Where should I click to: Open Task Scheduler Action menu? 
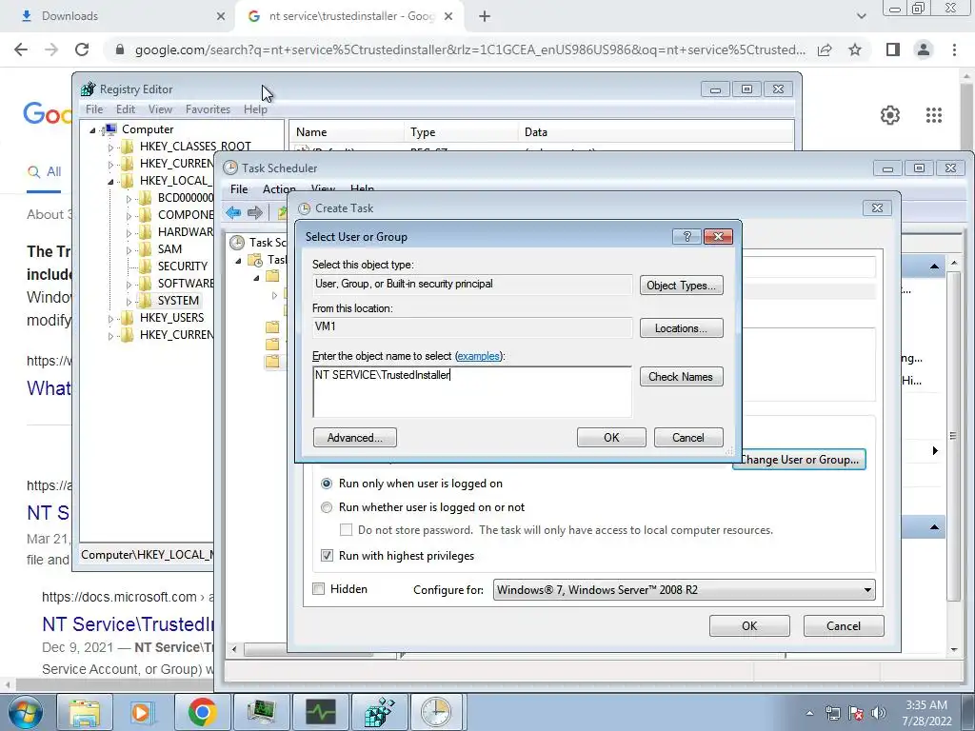click(x=279, y=189)
